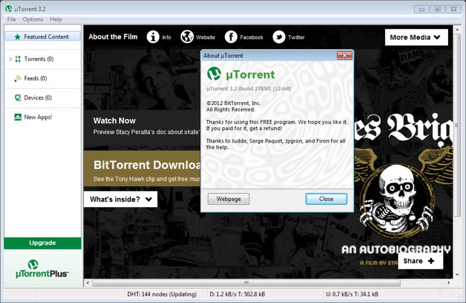466x303 pixels.
Task: Click the µTorrent title bar app icon
Action: click(8, 9)
